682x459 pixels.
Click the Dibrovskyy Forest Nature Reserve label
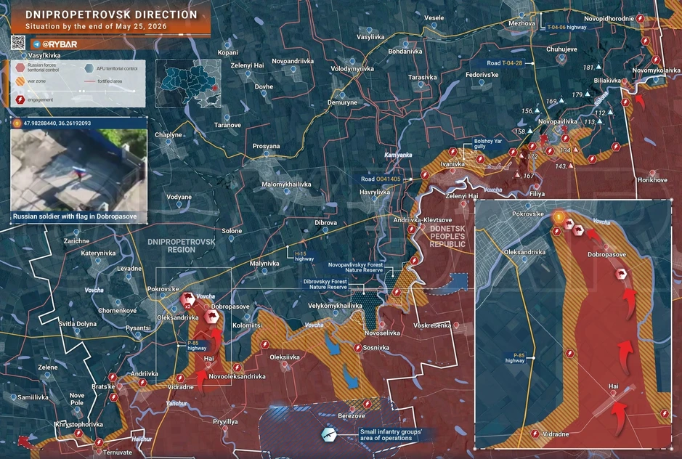point(325,284)
